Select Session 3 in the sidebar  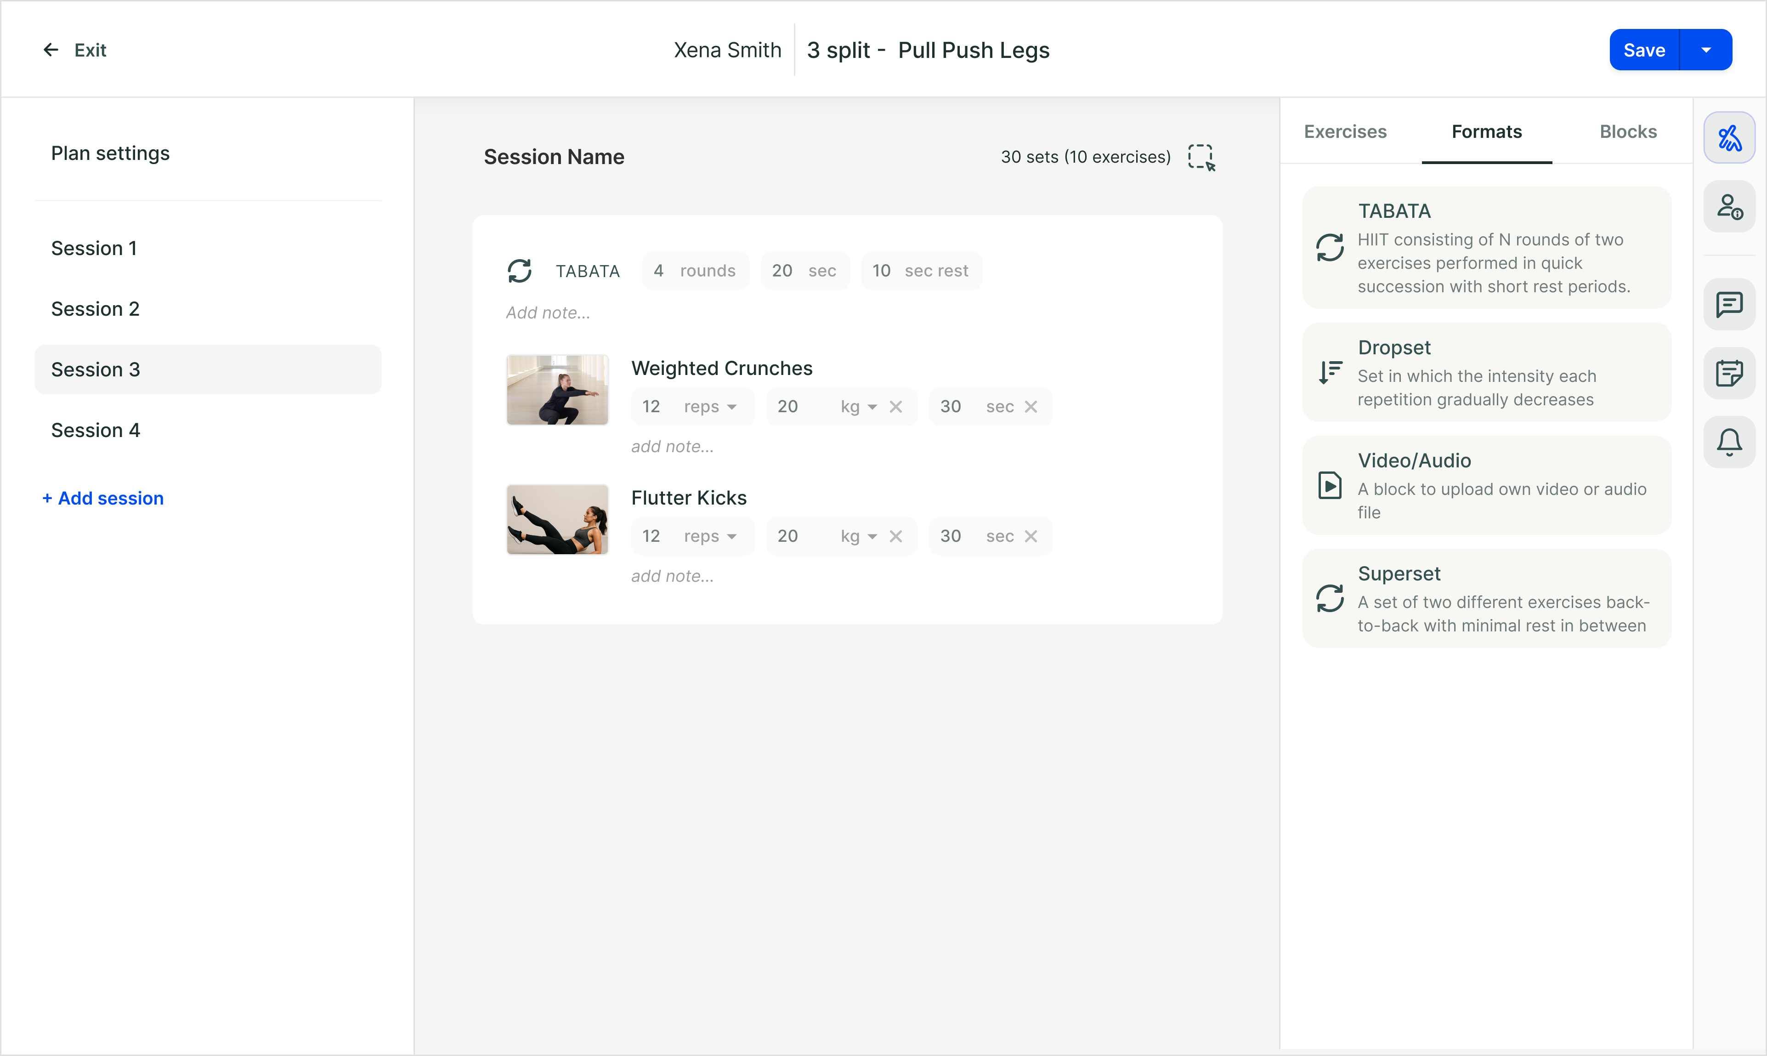click(208, 369)
